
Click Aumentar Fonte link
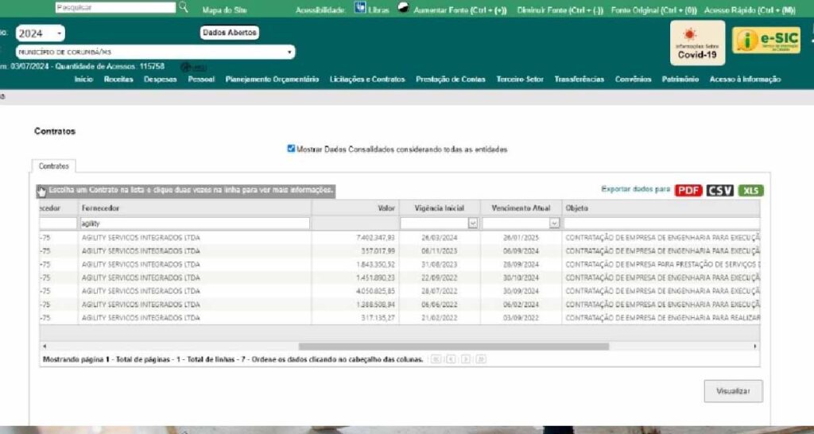pyautogui.click(x=460, y=10)
